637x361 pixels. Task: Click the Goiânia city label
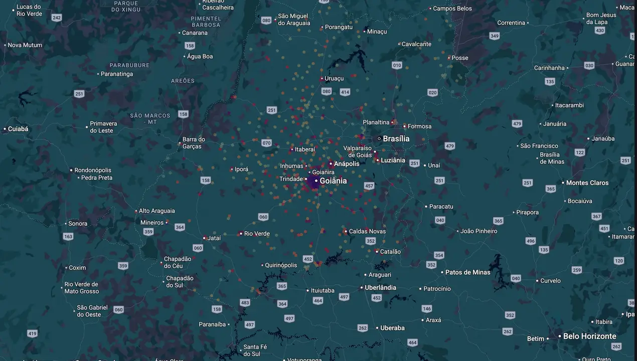click(333, 181)
